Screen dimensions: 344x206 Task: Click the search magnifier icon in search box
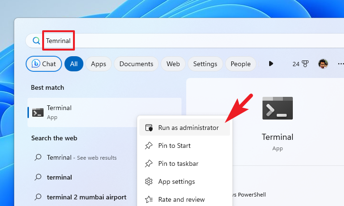click(x=36, y=41)
